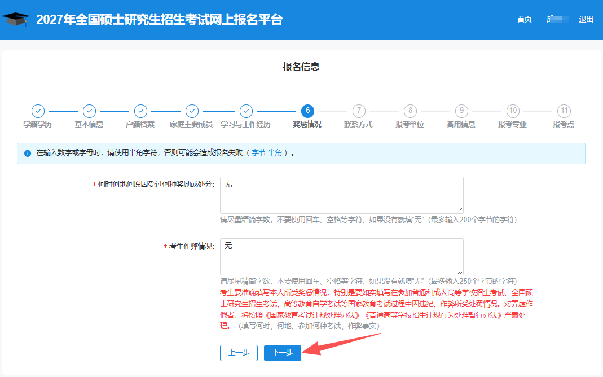The height and width of the screenshot is (377, 603).
Task: Select step 7 联系方式 circle
Action: point(359,111)
